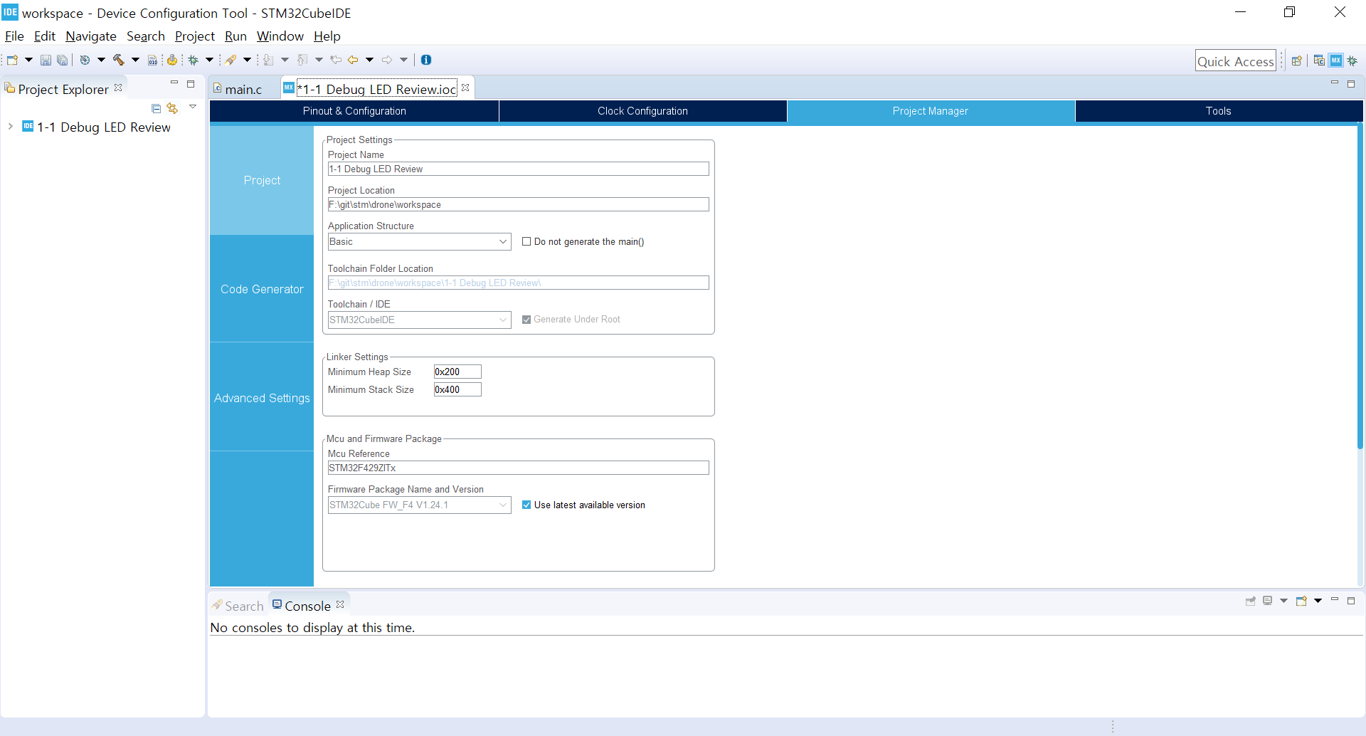Open Code Generator section
This screenshot has height=736, width=1366.
click(262, 289)
